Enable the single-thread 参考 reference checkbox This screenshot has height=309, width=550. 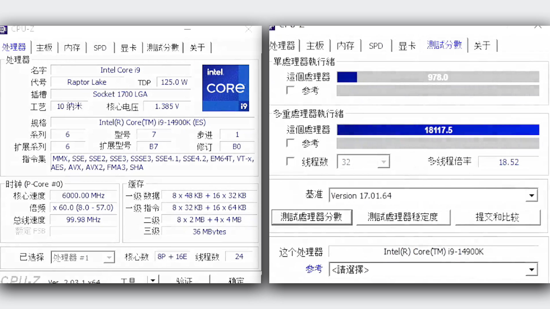(290, 90)
